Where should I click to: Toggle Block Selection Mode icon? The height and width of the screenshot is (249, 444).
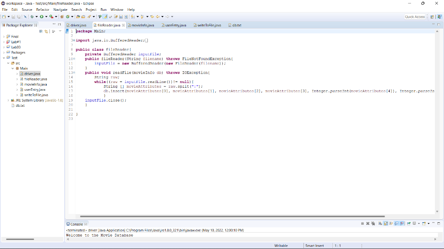[x=121, y=17]
